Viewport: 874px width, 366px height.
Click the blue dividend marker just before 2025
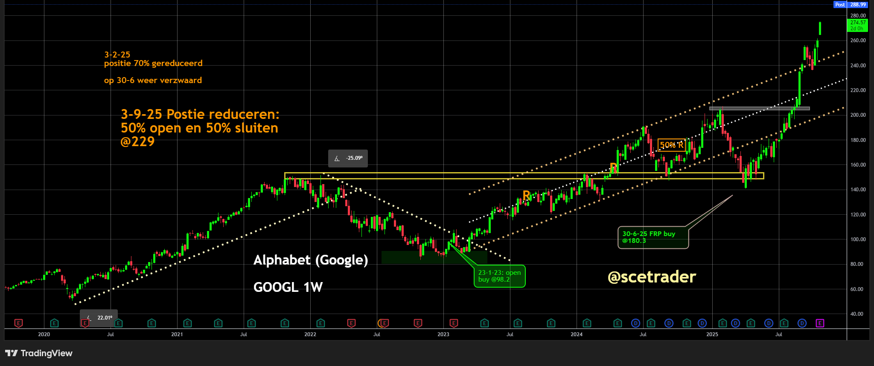tap(702, 323)
